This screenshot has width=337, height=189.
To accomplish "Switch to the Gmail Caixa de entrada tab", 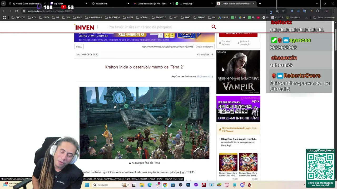I will 152,4.
